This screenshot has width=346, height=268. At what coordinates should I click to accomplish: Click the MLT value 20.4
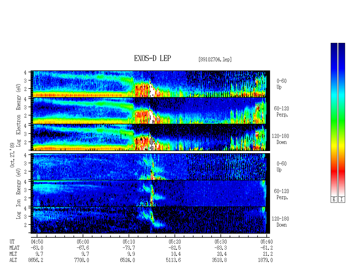[222, 254]
